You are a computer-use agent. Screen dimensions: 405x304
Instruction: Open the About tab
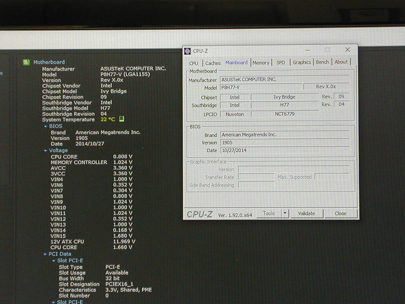341,62
